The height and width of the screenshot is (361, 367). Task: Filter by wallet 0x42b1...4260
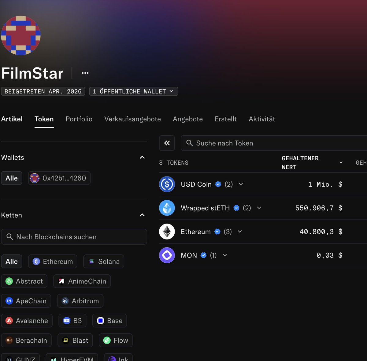(59, 178)
